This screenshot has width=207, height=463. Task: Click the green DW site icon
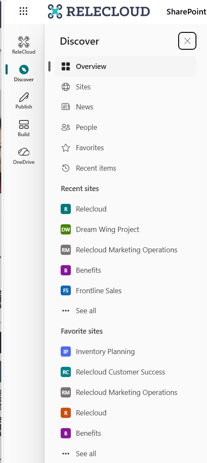click(x=66, y=229)
